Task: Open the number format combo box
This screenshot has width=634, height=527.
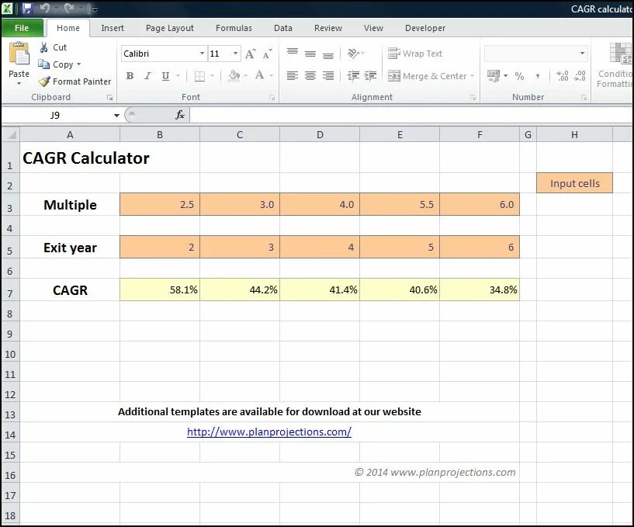Action: point(535,54)
